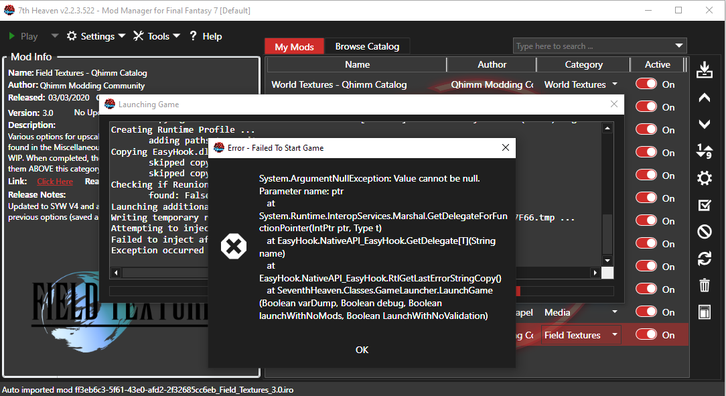
Task: Click the bottom sidebar panel icon
Action: pos(705,312)
